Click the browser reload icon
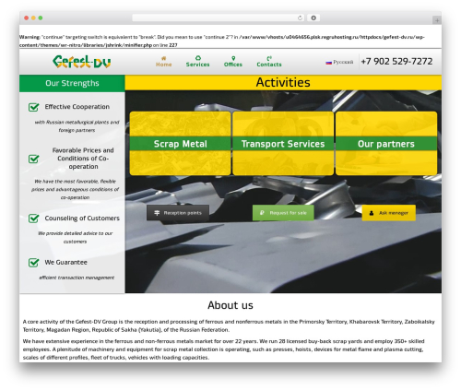 point(300,18)
